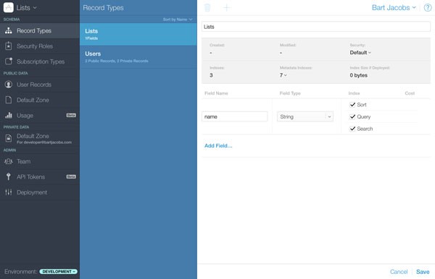Click the Private Data Default Zone lock icon
The width and height of the screenshot is (435, 279).
point(9,138)
